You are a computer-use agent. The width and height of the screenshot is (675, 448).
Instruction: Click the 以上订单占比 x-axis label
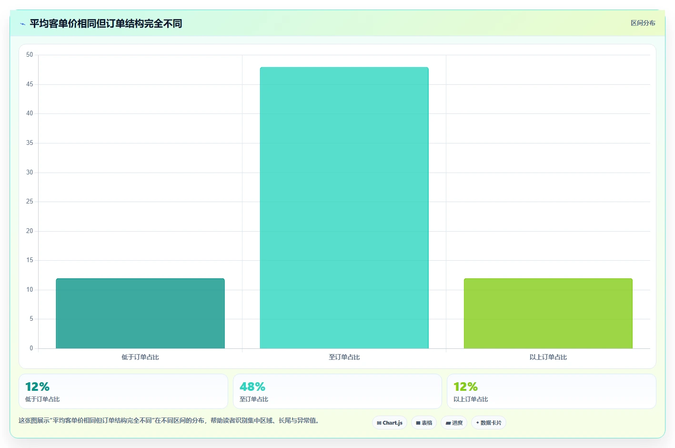pos(548,357)
